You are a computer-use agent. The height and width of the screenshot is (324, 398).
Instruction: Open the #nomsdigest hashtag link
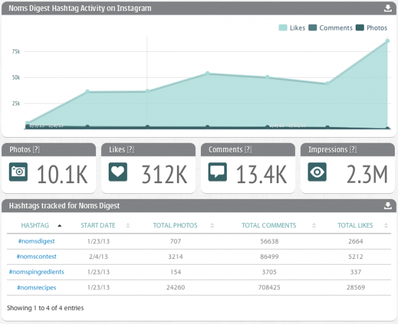36,241
